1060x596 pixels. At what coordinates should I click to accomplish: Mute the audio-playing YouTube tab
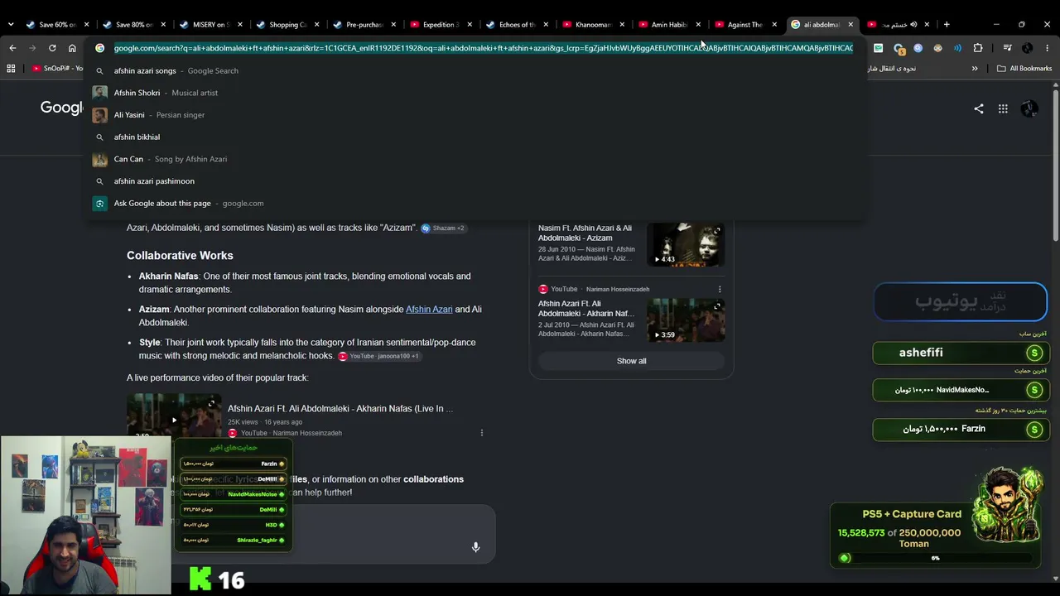[x=914, y=25]
